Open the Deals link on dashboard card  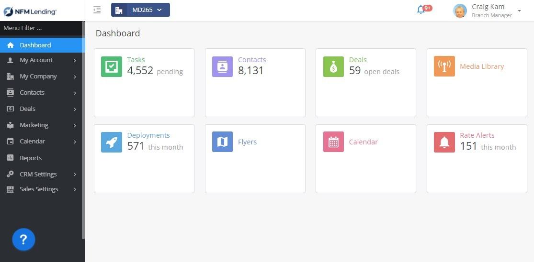[x=358, y=60]
